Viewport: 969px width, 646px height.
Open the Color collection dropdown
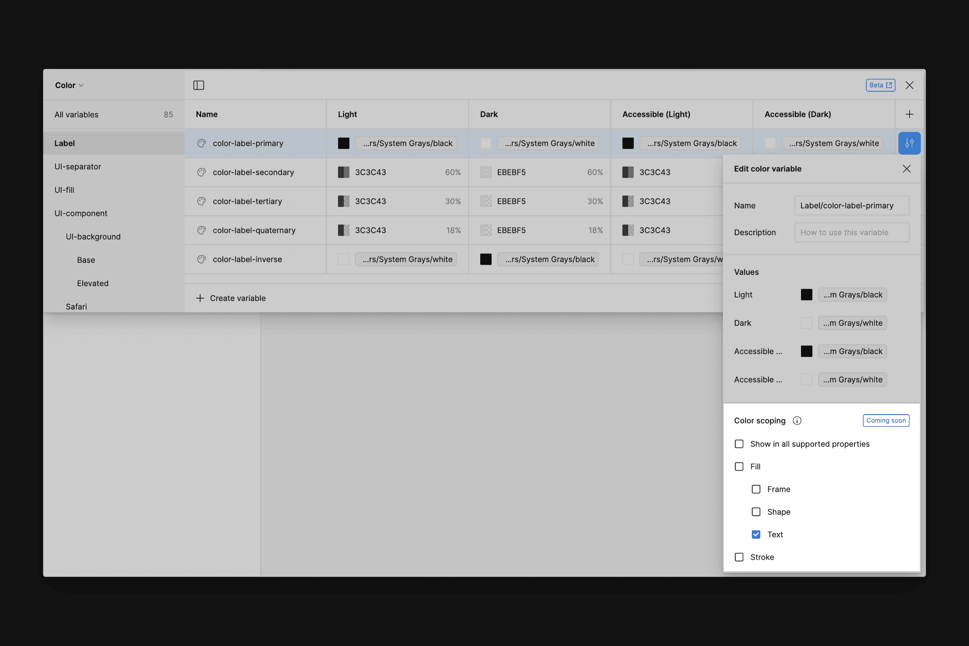click(69, 85)
